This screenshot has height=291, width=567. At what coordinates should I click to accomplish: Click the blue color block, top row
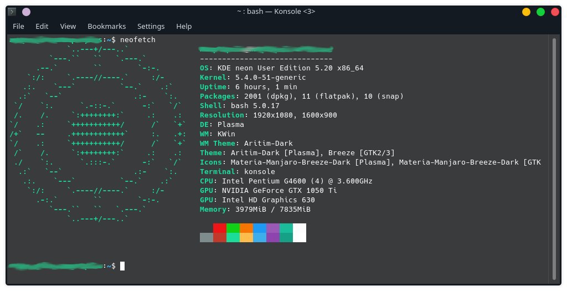[x=260, y=228]
